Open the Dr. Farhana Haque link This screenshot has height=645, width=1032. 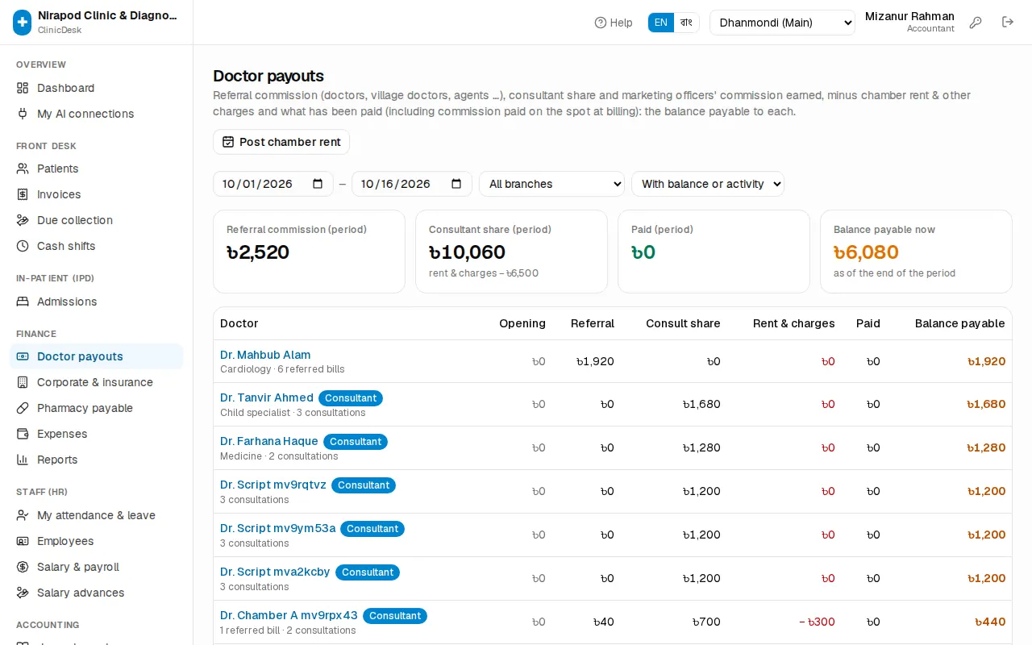(269, 441)
